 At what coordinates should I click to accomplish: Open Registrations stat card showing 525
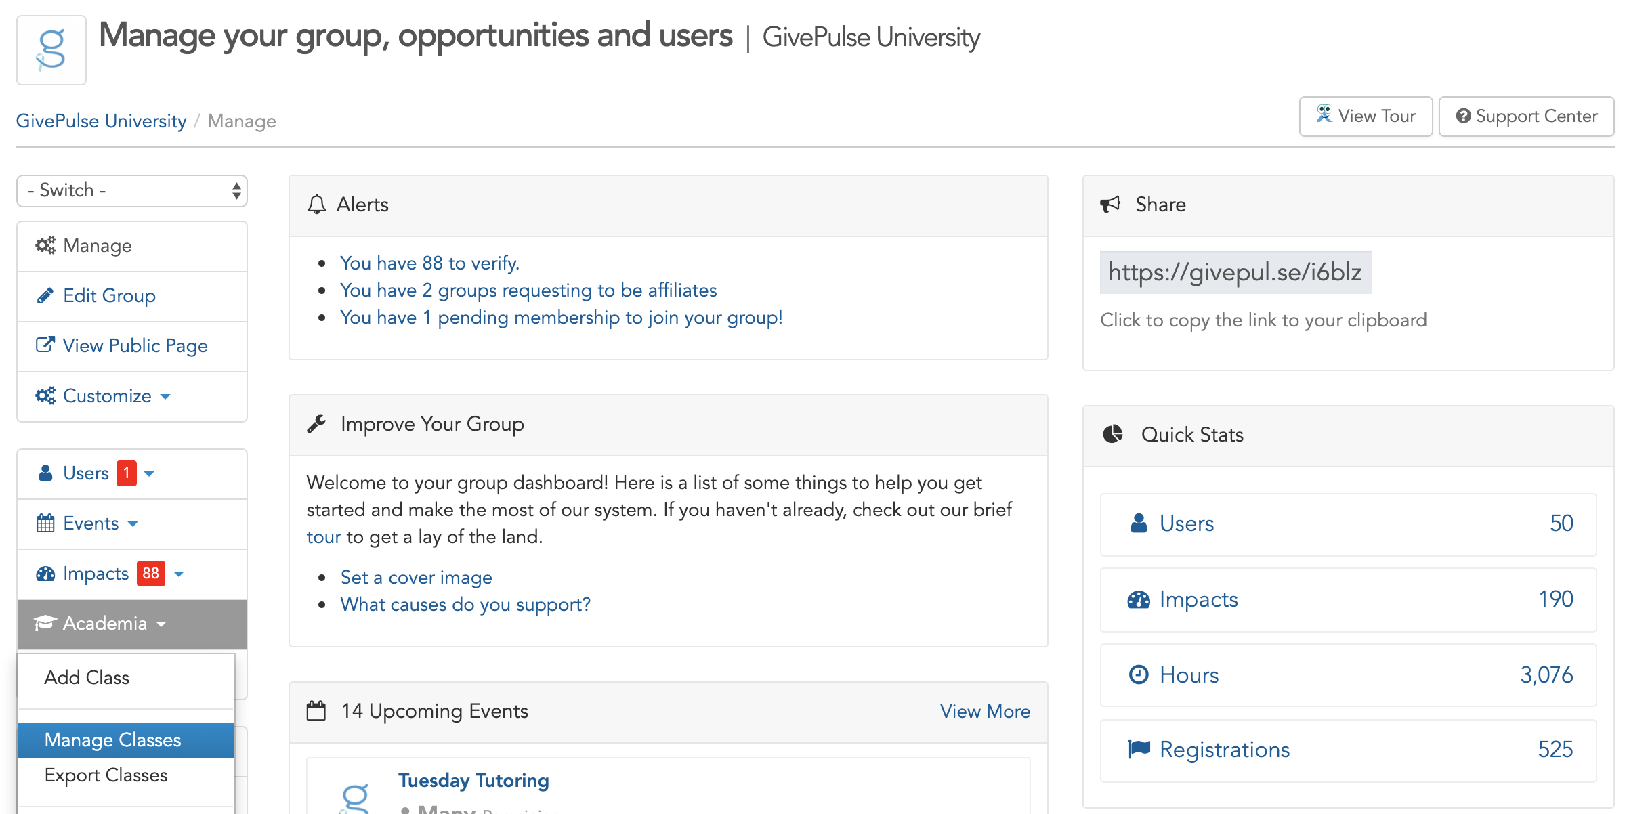1348,750
